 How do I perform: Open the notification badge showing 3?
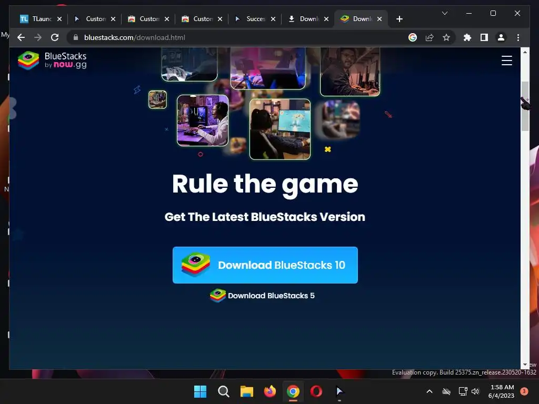[524, 391]
